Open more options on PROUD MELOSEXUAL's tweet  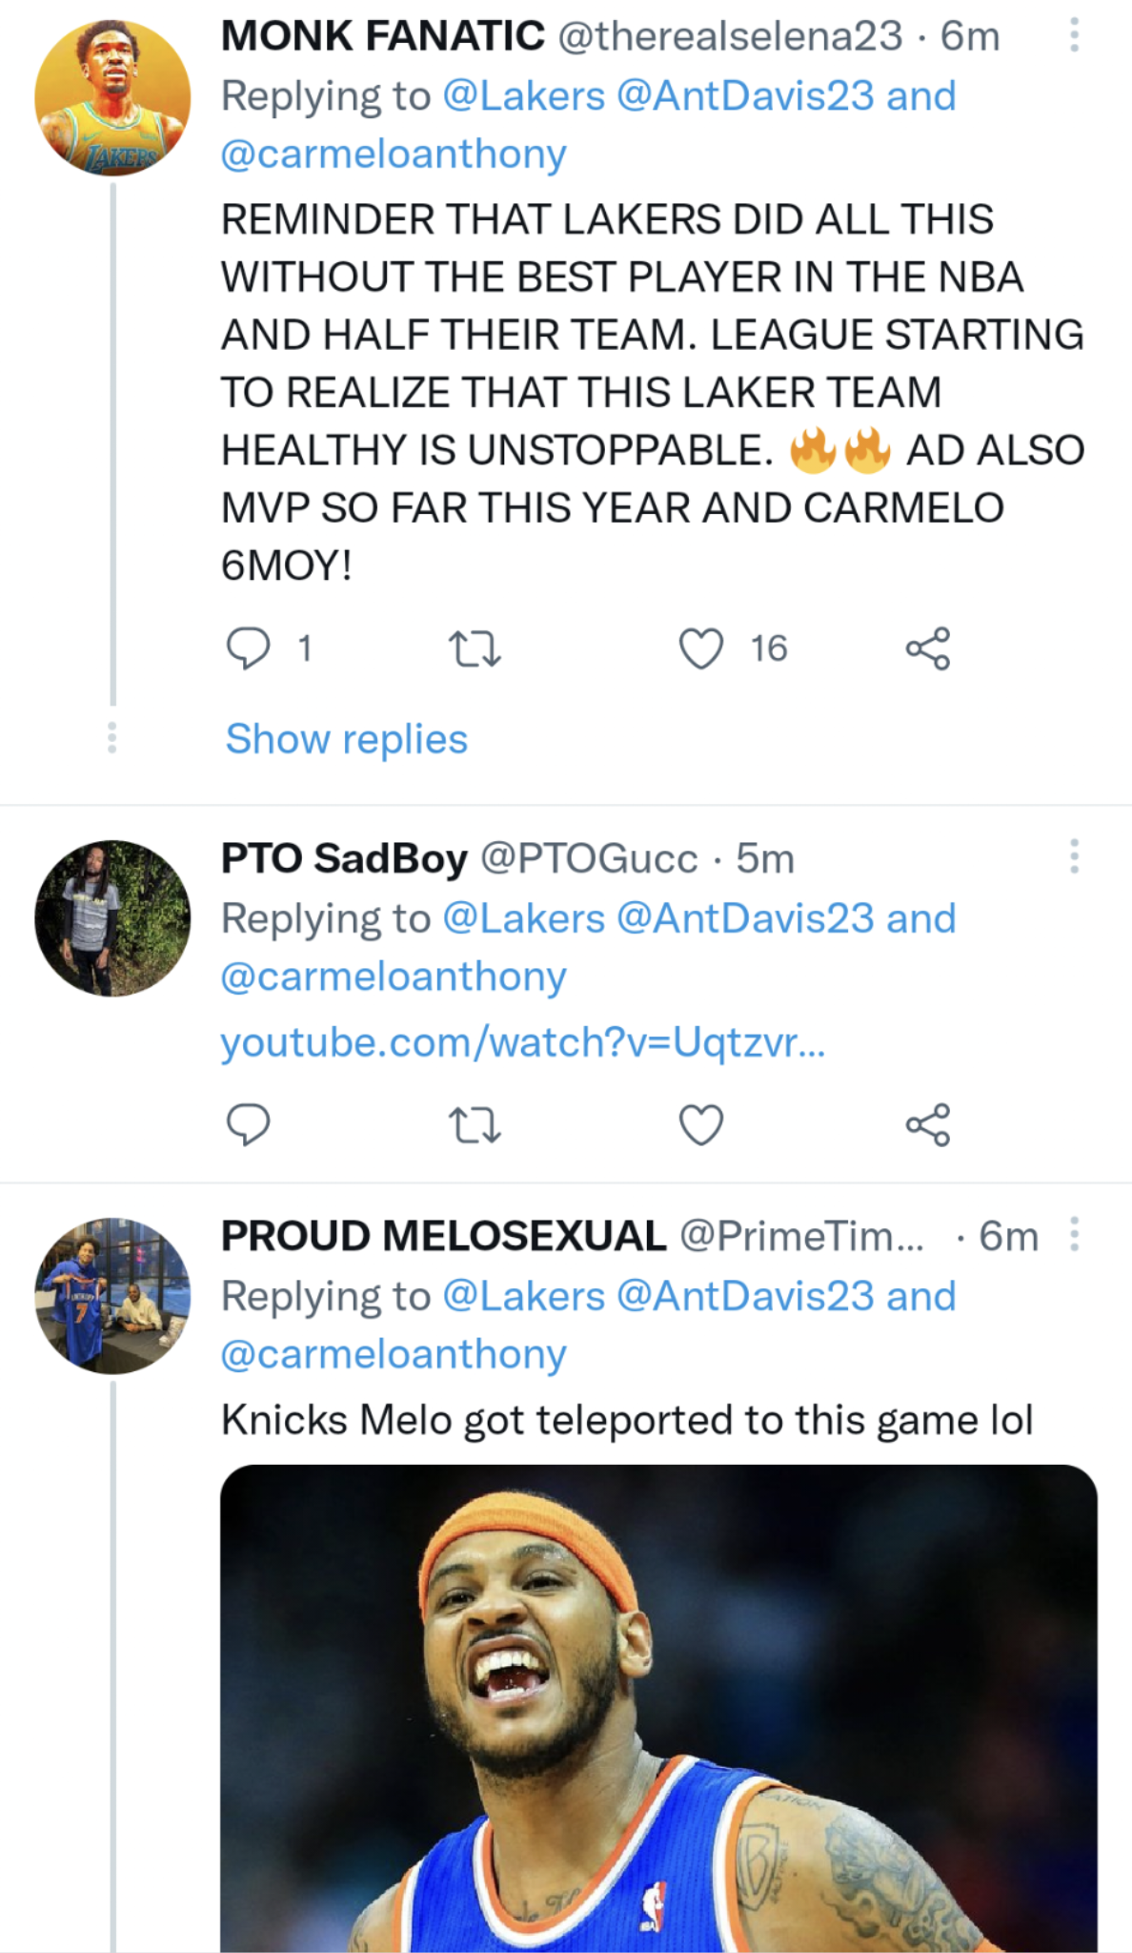tap(1074, 1234)
